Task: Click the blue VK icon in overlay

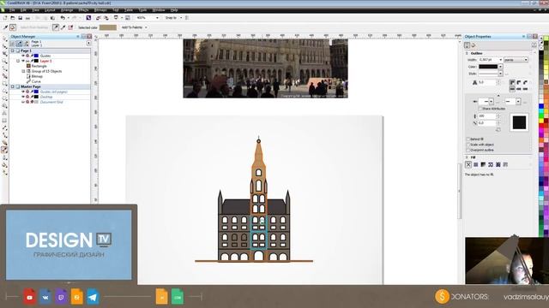Action: tap(45, 297)
